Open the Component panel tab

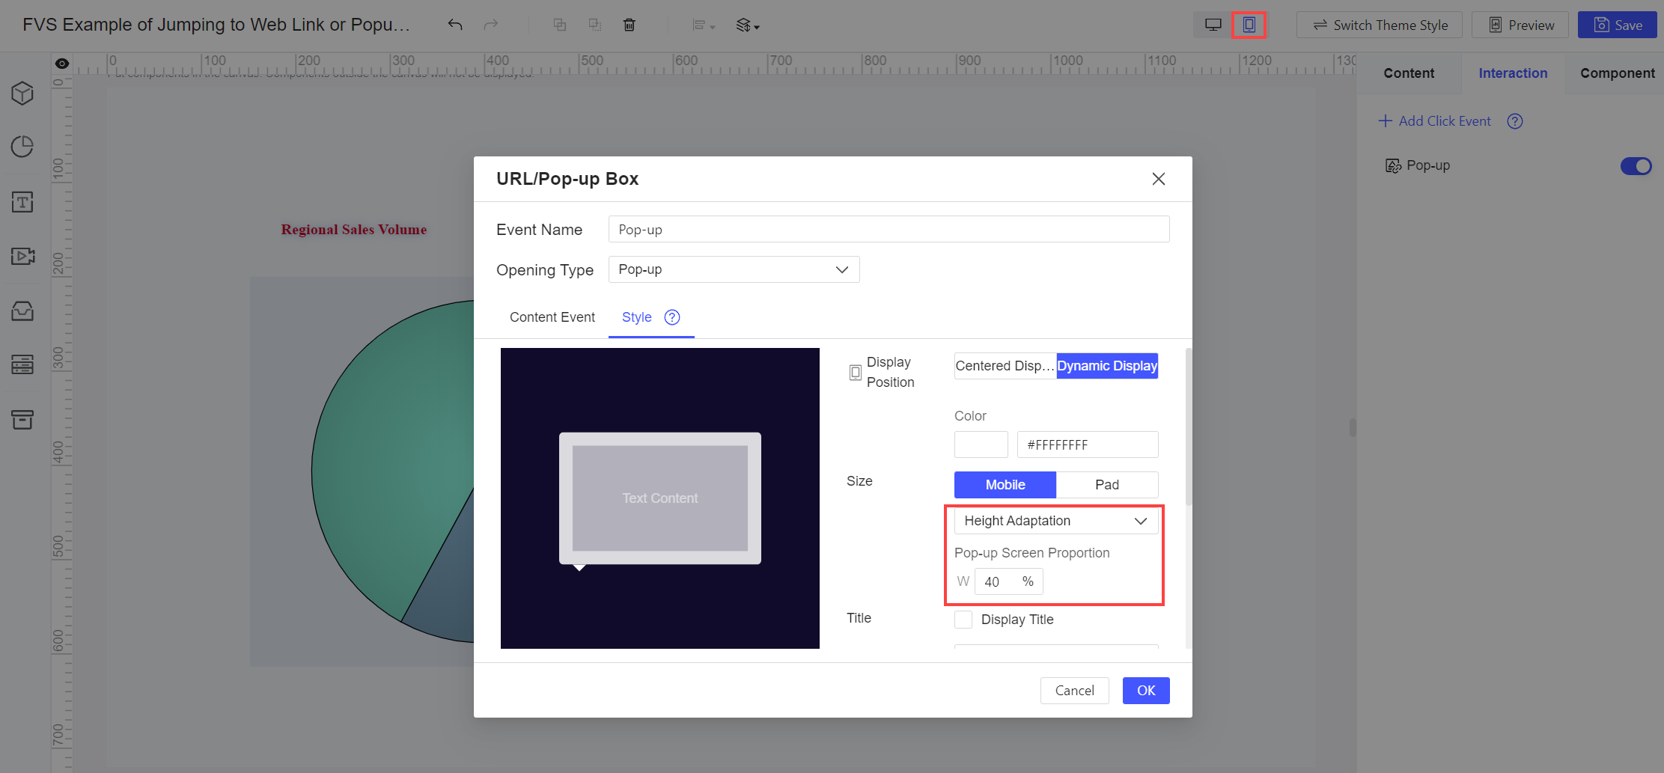tap(1617, 73)
